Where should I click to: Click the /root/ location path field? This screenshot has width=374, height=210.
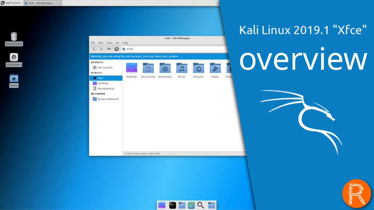[174, 49]
